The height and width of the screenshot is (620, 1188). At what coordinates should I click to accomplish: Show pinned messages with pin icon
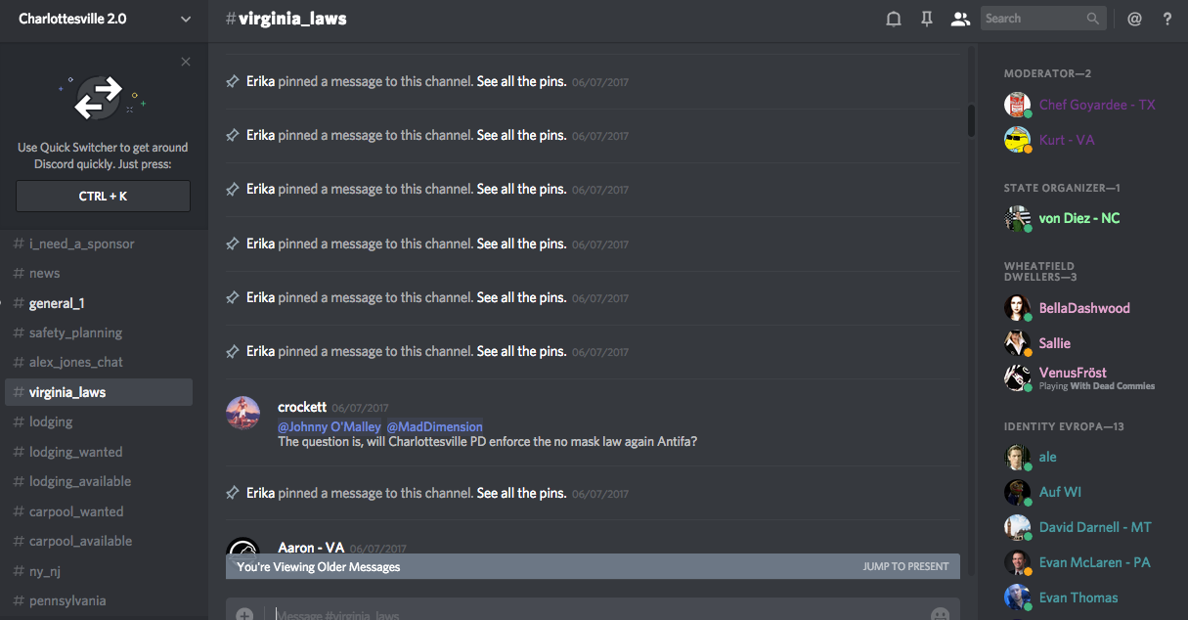click(x=927, y=19)
